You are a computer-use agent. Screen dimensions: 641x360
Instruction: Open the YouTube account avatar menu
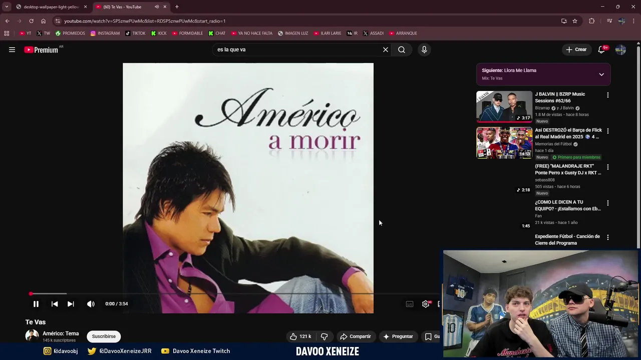[620, 49]
